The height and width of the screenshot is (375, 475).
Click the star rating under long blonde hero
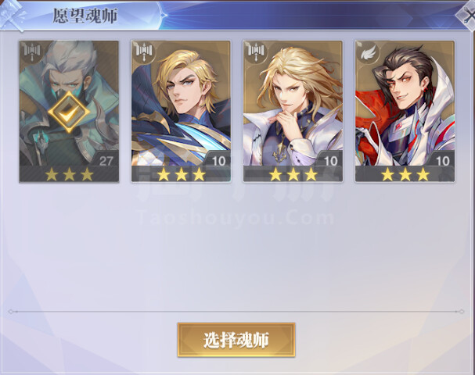pos(293,174)
